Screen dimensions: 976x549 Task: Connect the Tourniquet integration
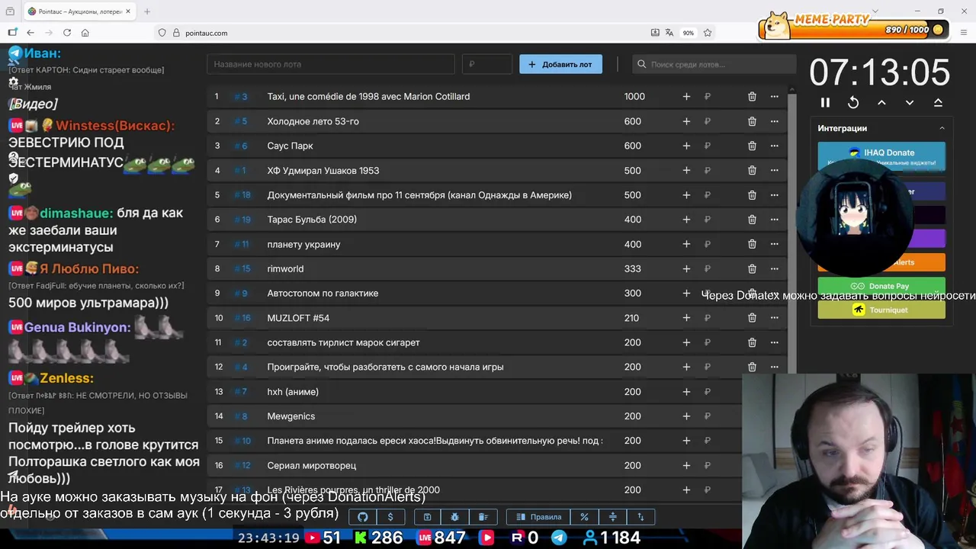tap(881, 310)
